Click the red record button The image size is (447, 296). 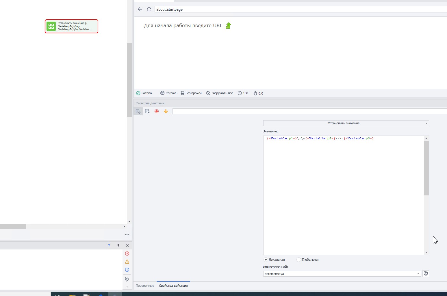pos(157,111)
